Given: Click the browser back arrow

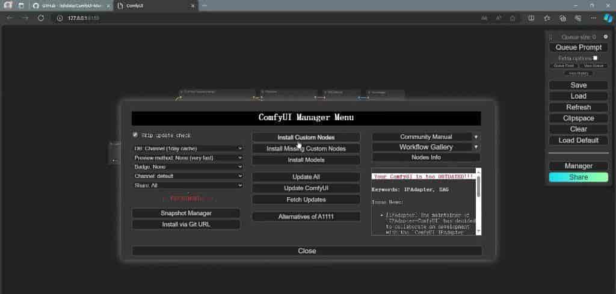Looking at the screenshot, I should 10,18.
